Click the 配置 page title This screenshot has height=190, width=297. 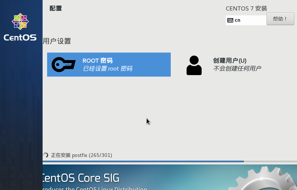pos(56,9)
